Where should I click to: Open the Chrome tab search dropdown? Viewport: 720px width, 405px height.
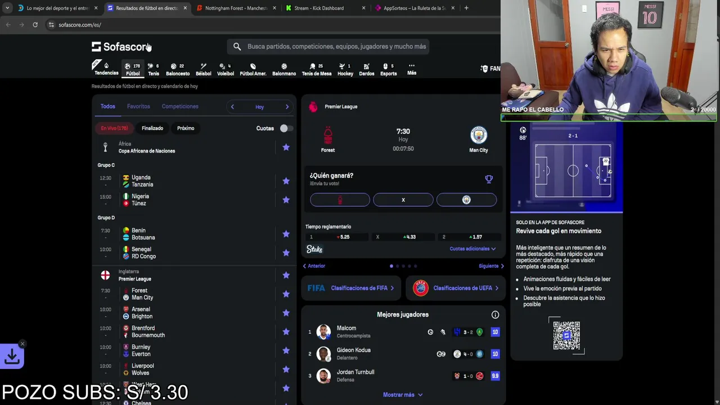coord(7,8)
